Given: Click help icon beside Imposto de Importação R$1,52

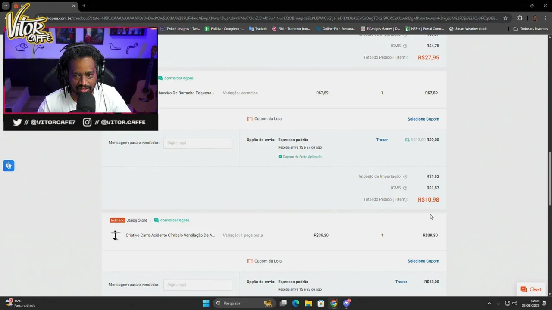Looking at the screenshot, I should 405,177.
